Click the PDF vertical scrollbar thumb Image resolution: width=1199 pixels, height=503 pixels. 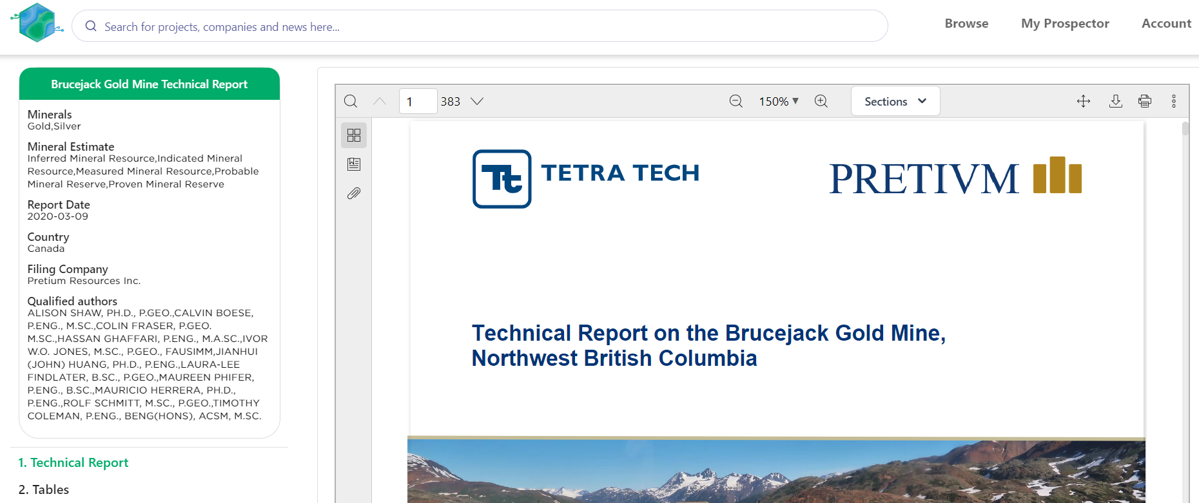(1185, 129)
